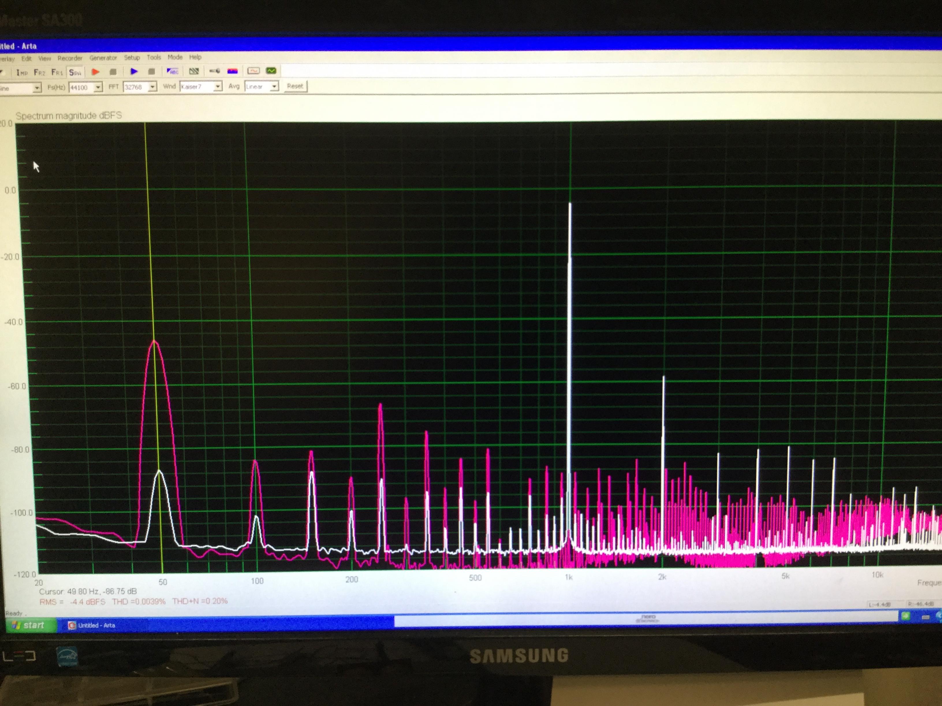The width and height of the screenshot is (942, 706).
Task: Click the -60.0 magnitude axis label
Action: pyautogui.click(x=17, y=386)
